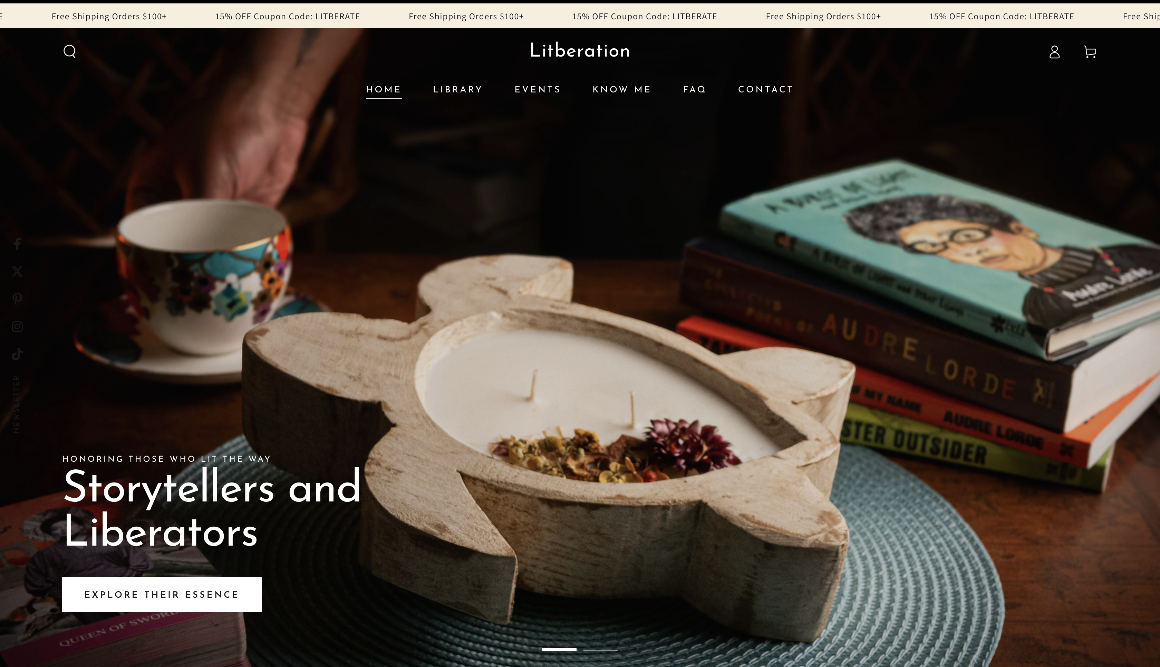1160x667 pixels.
Task: Open the account user icon
Action: 1054,52
